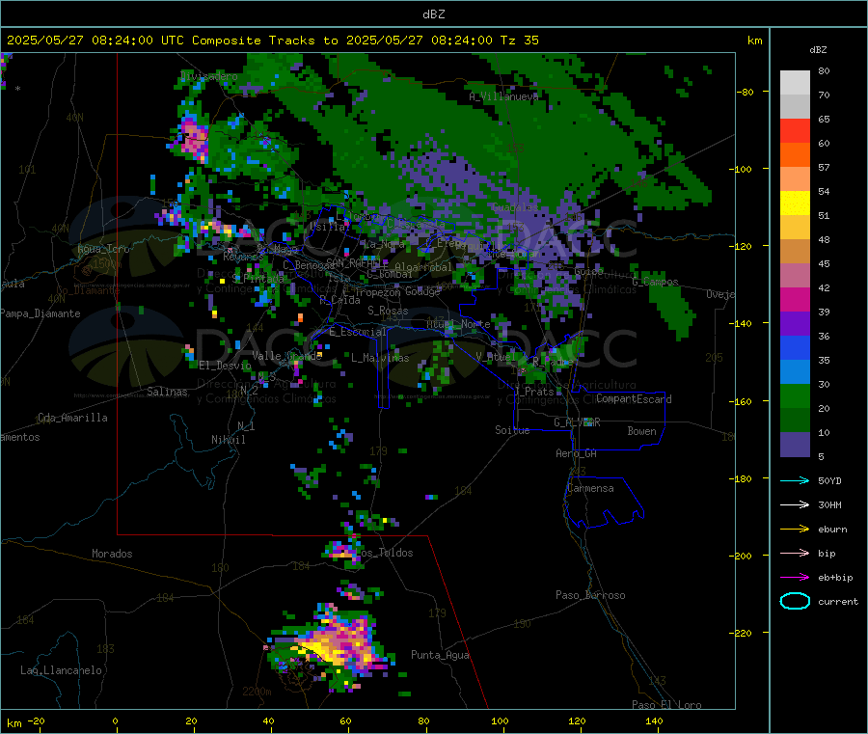This screenshot has width=868, height=734.
Task: Click the 'Paso_El_Loro' place label
Action: 666,705
